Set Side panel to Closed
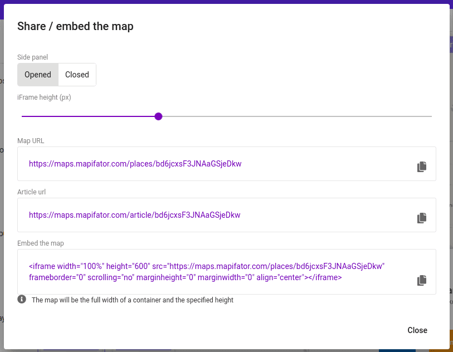453x352 pixels. click(x=77, y=75)
